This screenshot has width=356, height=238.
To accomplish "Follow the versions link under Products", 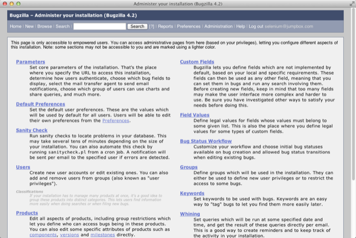I will point(70,235).
